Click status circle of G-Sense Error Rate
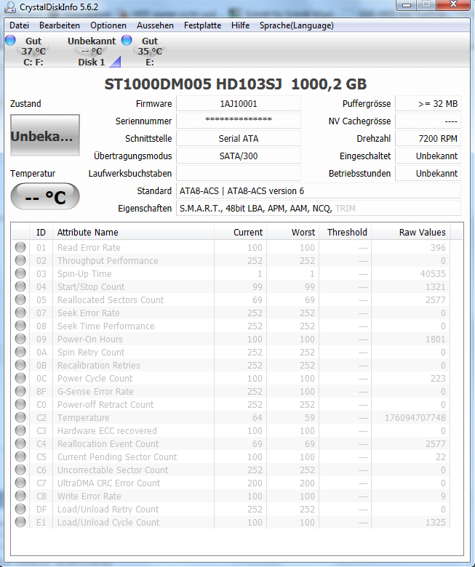 (x=20, y=391)
